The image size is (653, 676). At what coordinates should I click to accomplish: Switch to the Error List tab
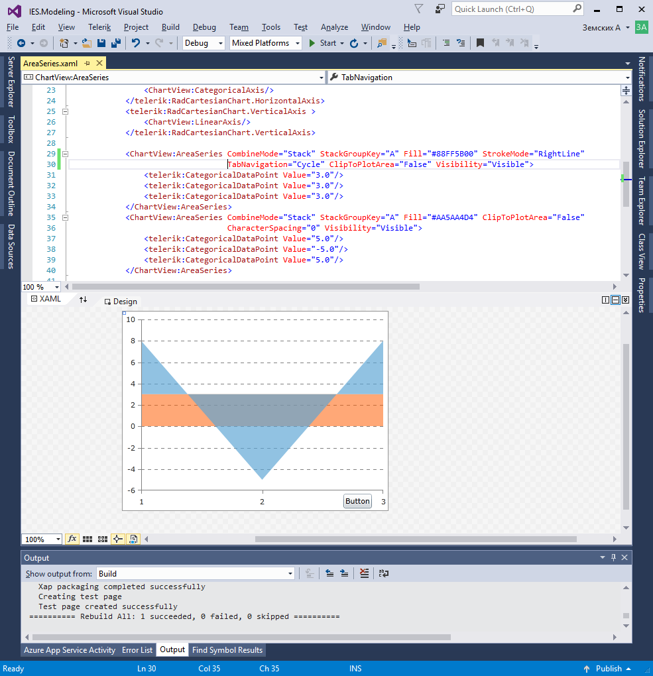tap(137, 650)
